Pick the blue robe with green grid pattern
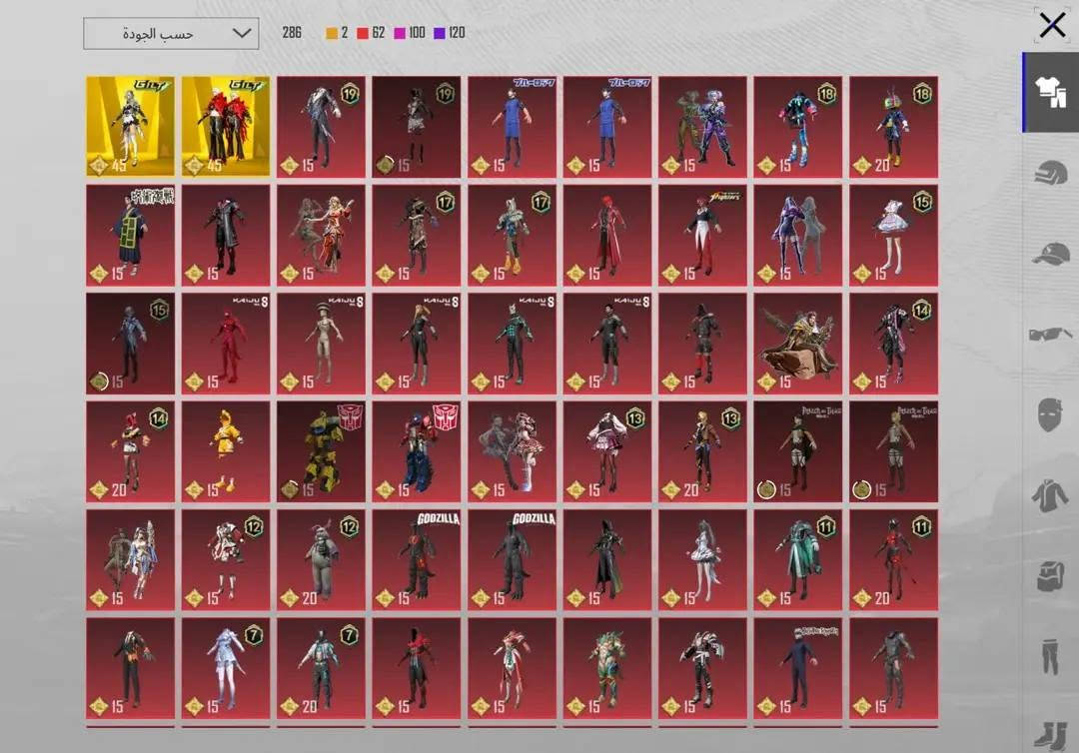1079x753 pixels. (130, 235)
